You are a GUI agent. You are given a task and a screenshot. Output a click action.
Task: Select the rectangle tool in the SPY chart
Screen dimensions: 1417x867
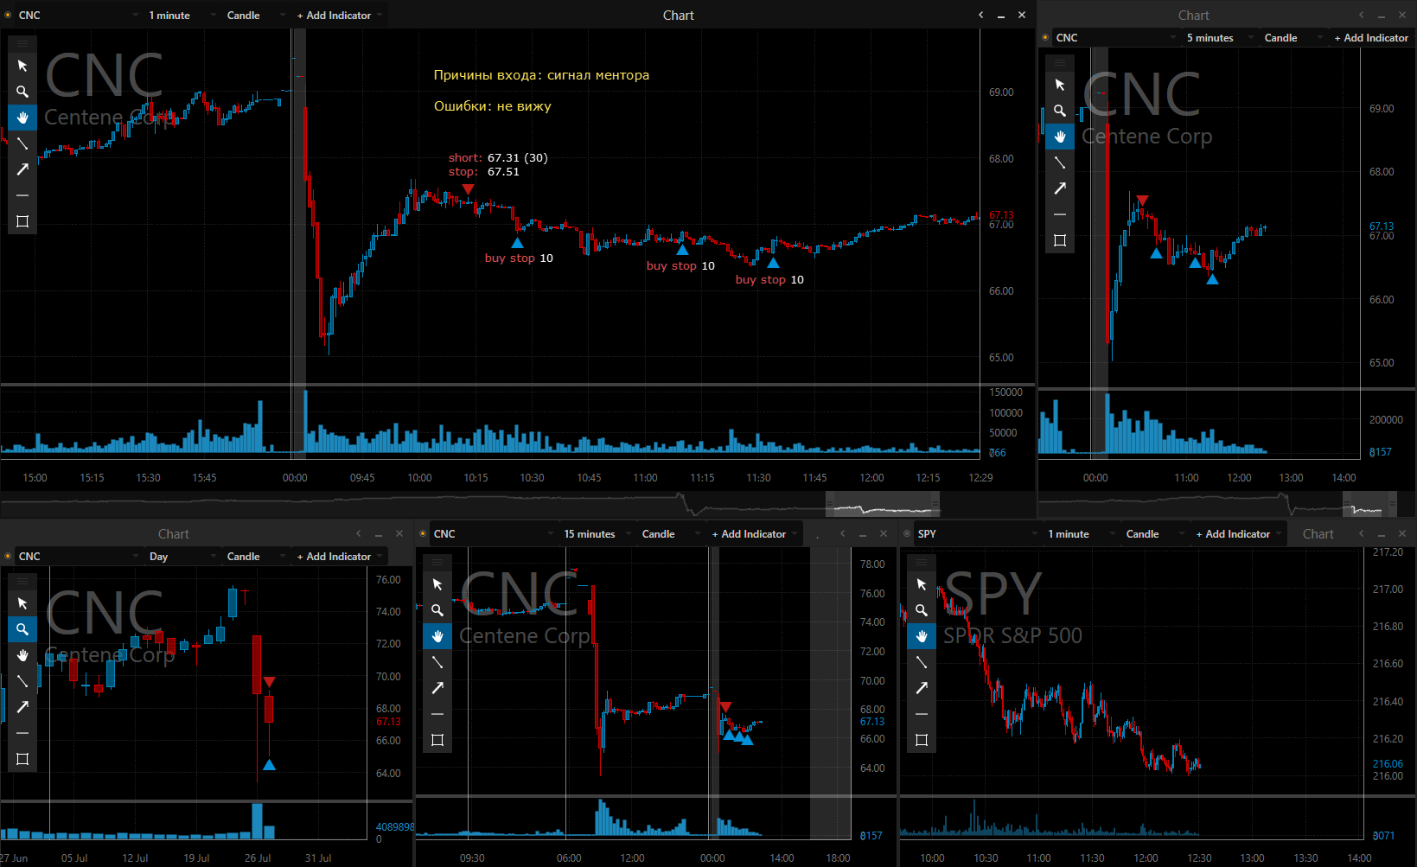click(x=922, y=740)
